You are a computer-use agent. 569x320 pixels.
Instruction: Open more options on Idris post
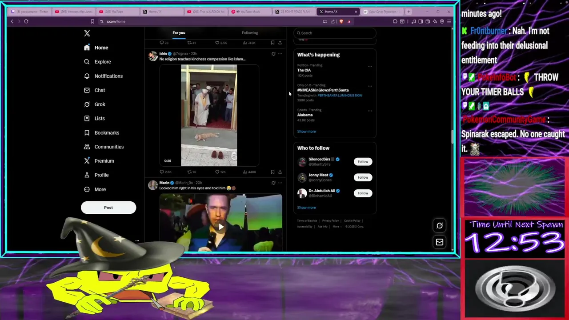[280, 54]
